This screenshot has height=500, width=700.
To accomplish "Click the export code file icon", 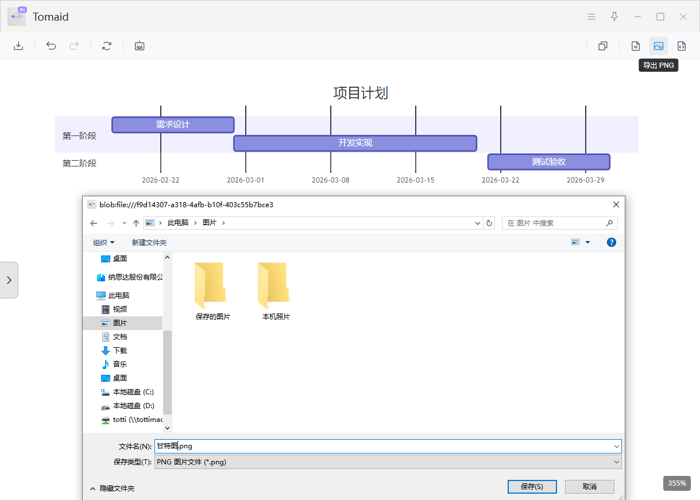I will point(682,46).
